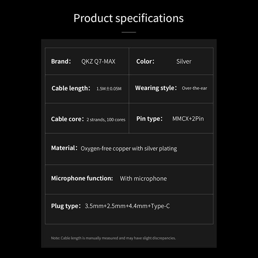Select the "With microphone" value
Image resolution: width=258 pixels, height=258 pixels.
143,178
